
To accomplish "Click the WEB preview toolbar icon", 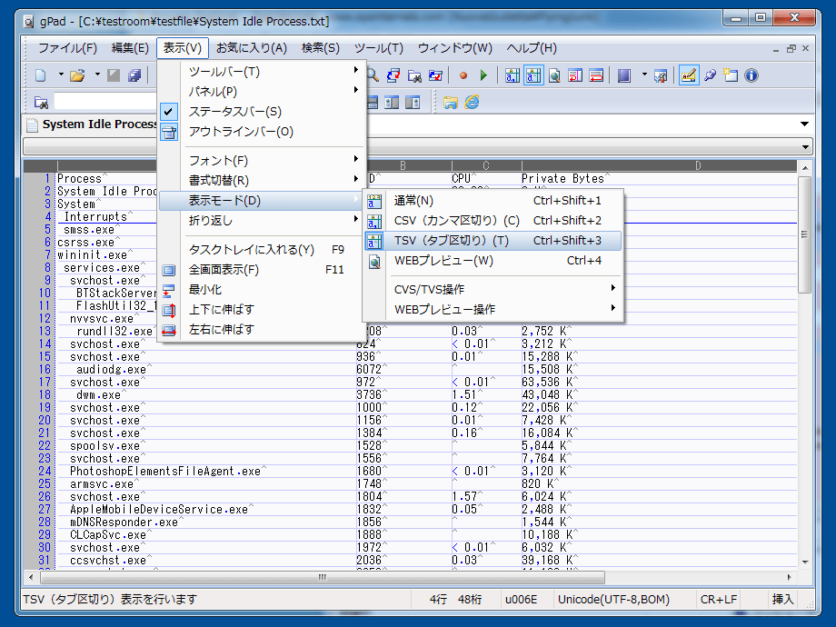I will coord(554,75).
